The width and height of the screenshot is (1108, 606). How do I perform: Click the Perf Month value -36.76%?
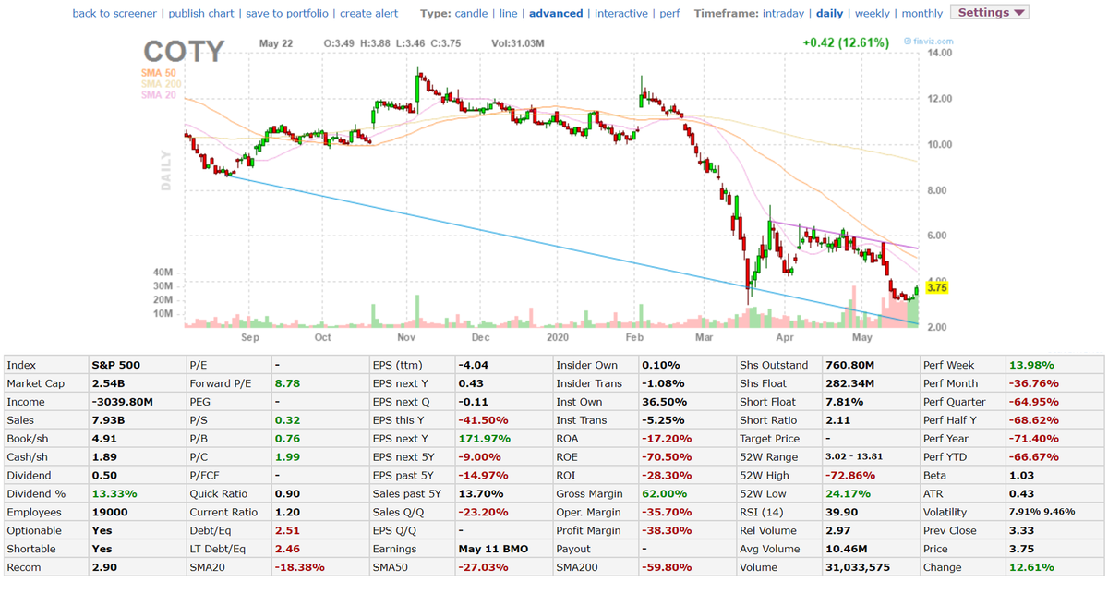pos(1033,383)
